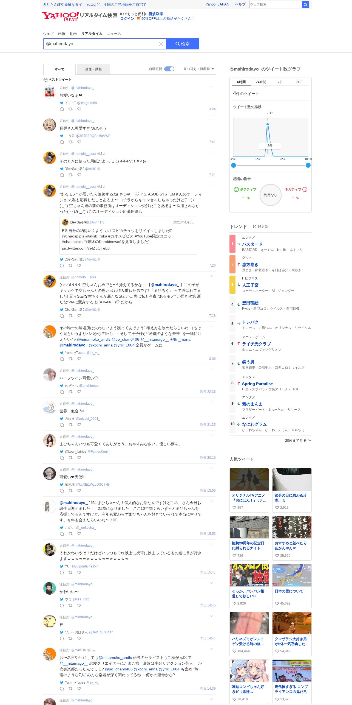Like the まひちゃんいつも可愛くて tweet
The height and width of the screenshot is (705, 352).
79,458
